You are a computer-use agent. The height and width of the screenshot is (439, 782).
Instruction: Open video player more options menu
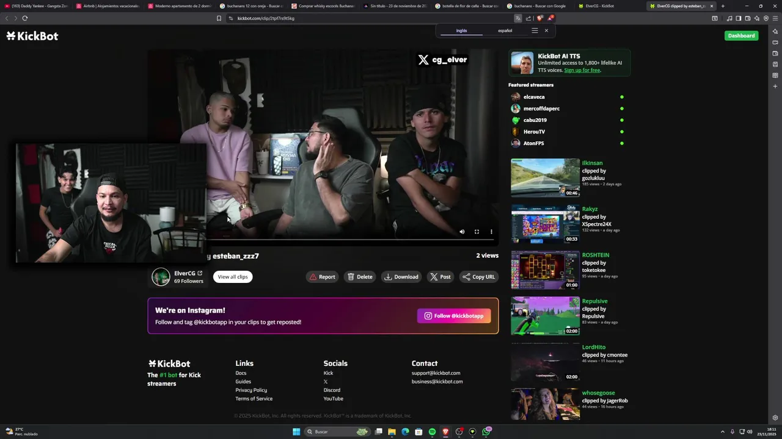coord(491,232)
